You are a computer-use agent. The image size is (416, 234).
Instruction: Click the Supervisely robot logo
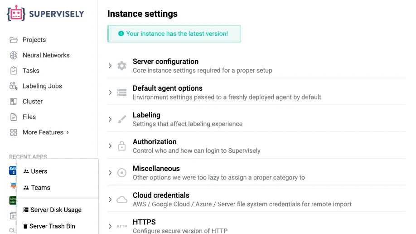coord(16,13)
